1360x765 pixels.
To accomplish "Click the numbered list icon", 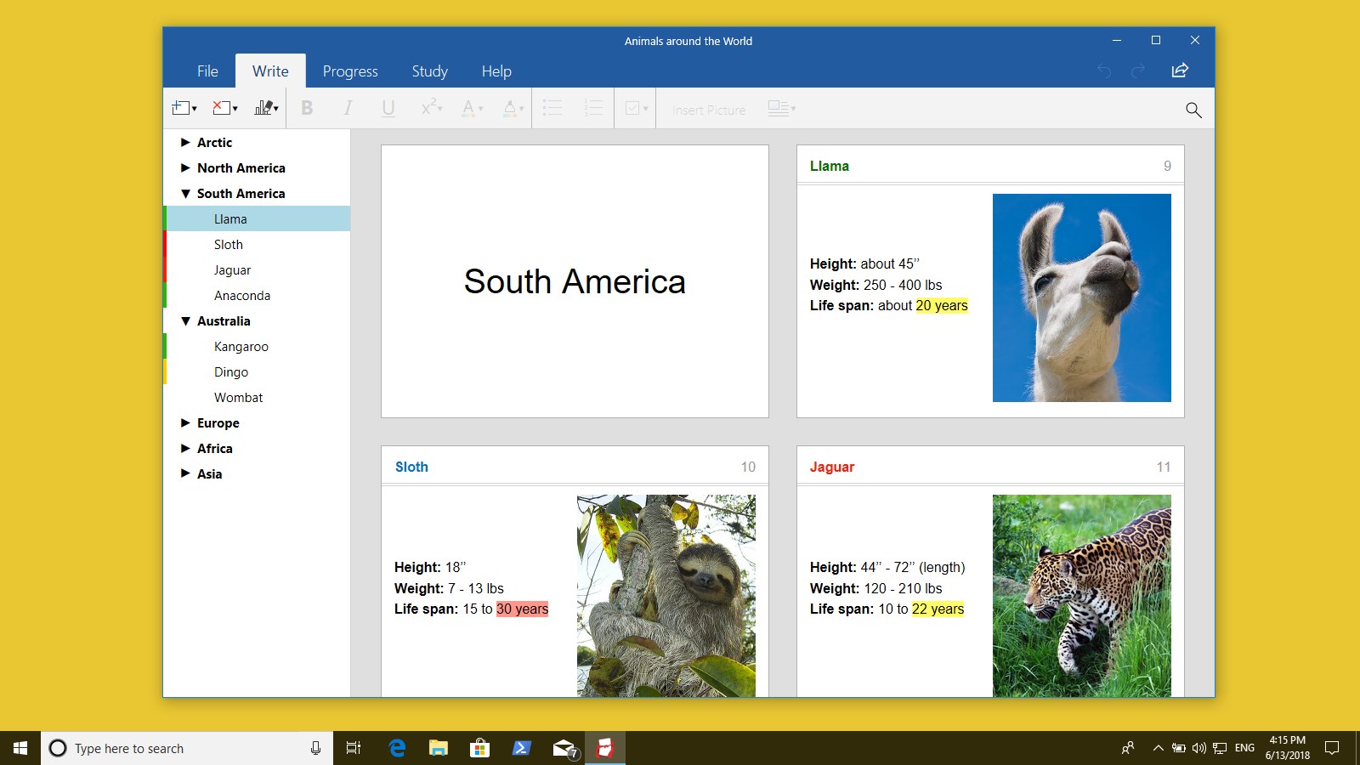I will (x=593, y=108).
